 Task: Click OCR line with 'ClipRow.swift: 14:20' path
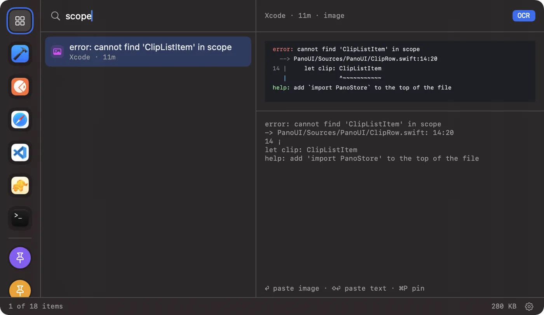[359, 132]
